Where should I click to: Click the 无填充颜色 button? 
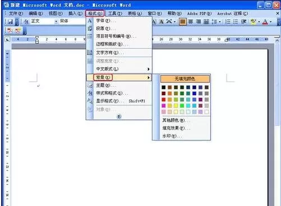[x=185, y=79]
